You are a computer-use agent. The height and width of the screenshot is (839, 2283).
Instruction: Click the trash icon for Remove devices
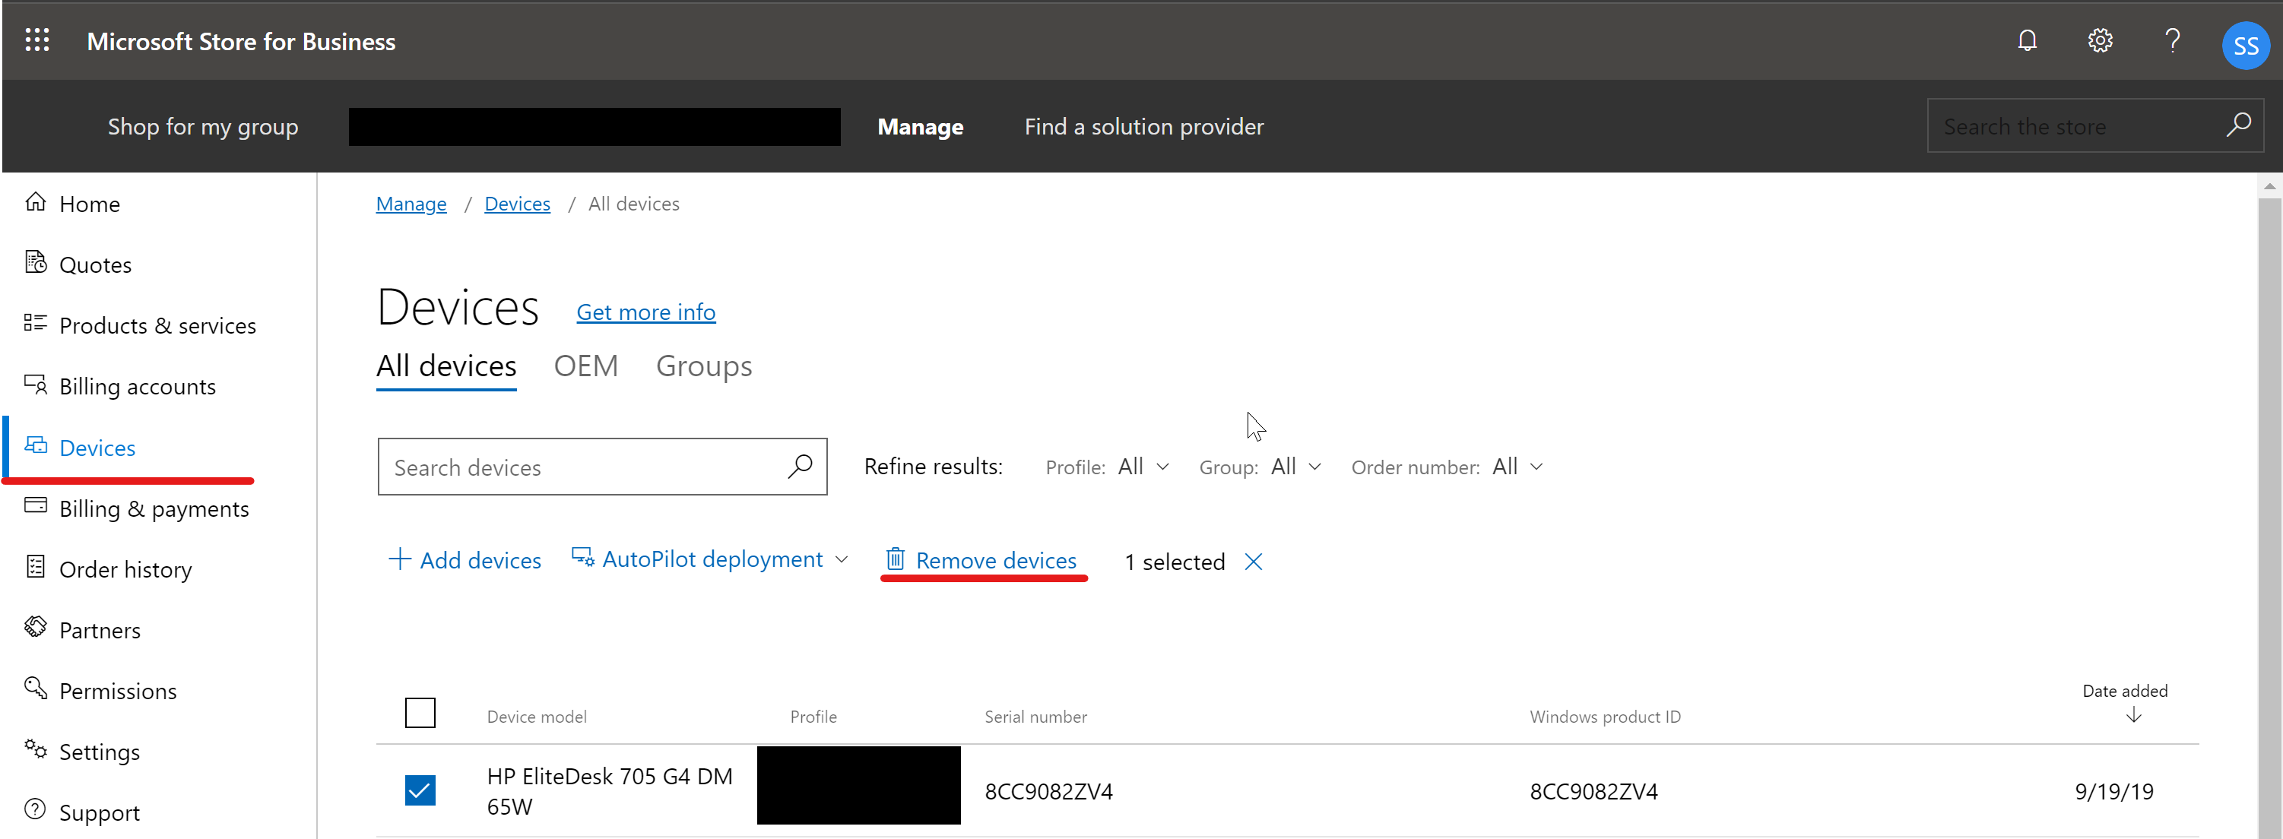(895, 559)
